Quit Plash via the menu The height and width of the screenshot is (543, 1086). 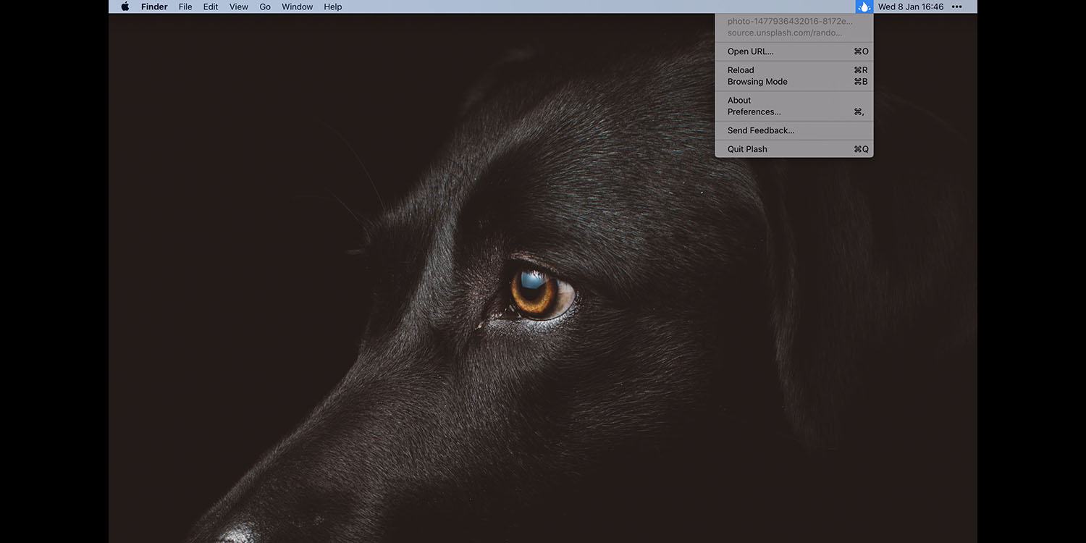747,149
